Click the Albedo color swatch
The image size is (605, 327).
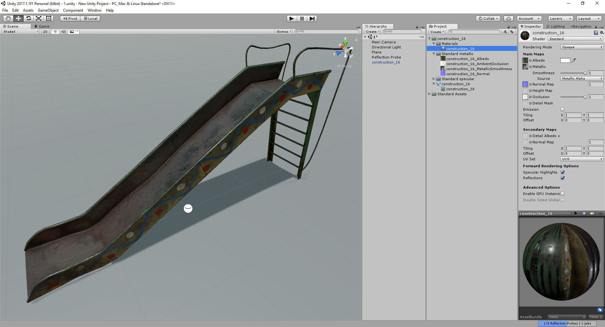tap(565, 60)
